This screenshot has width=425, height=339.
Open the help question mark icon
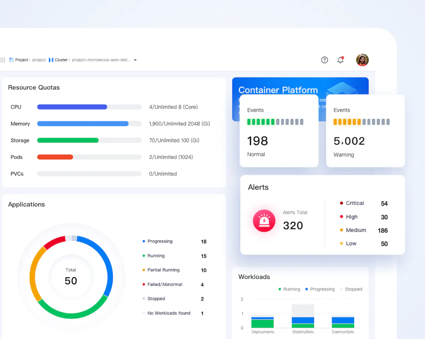point(324,60)
